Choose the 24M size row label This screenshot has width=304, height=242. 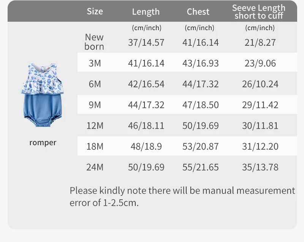click(x=95, y=167)
